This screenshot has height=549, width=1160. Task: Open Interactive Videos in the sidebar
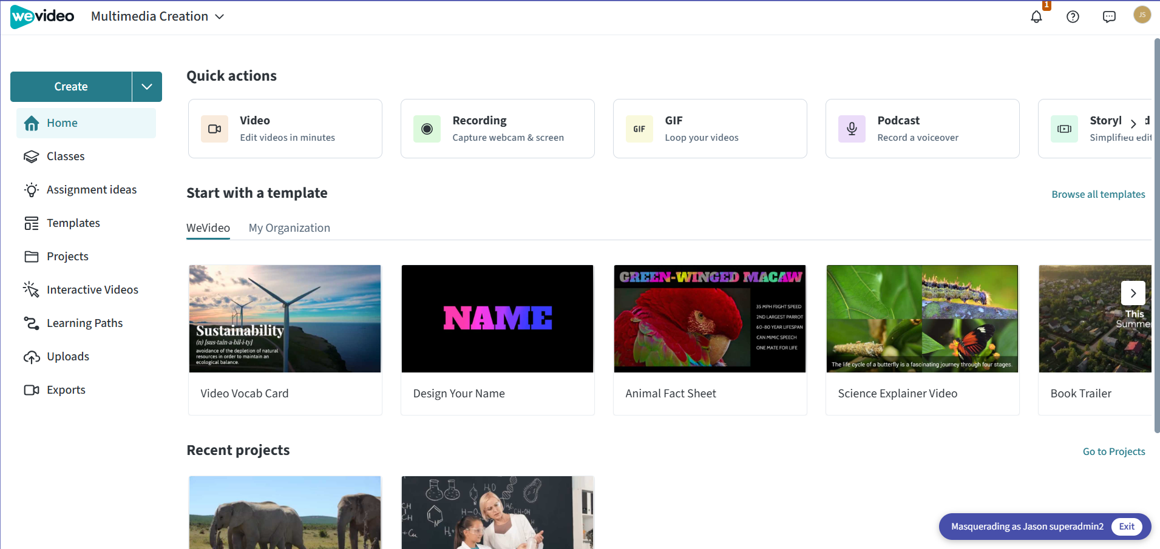[x=86, y=290]
